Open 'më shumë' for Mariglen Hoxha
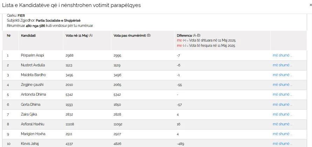Viewport: 312px width, 147px height. click(x=282, y=134)
